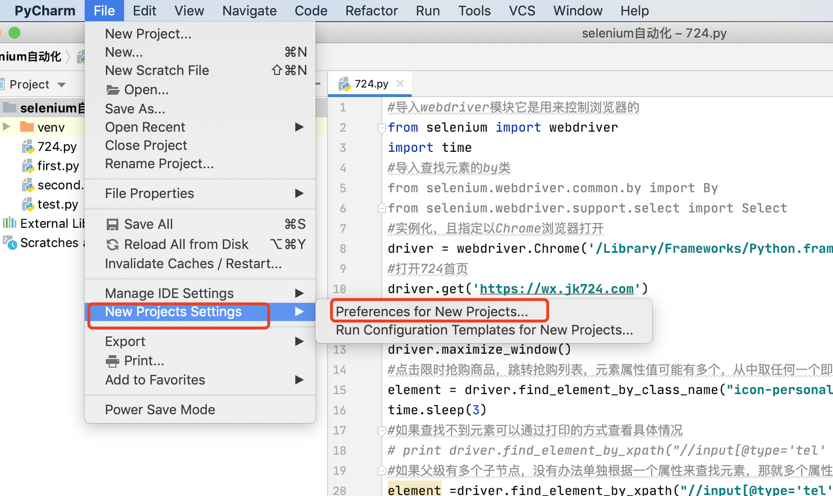The height and width of the screenshot is (496, 833).
Task: Expand the Add to Favorites submenu arrow
Action: point(299,380)
